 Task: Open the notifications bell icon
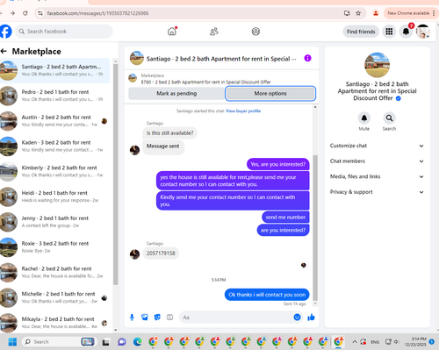point(406,32)
